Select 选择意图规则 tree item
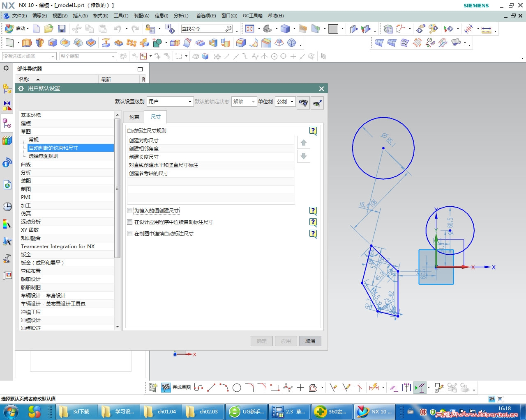This screenshot has height=420, width=526. click(44, 156)
